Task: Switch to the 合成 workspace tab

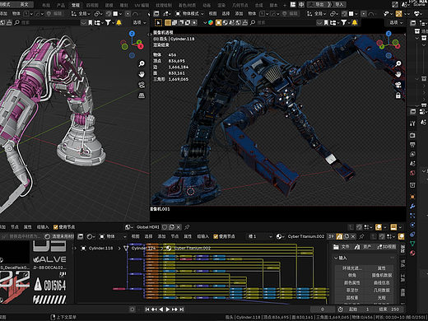Action: click(258, 5)
